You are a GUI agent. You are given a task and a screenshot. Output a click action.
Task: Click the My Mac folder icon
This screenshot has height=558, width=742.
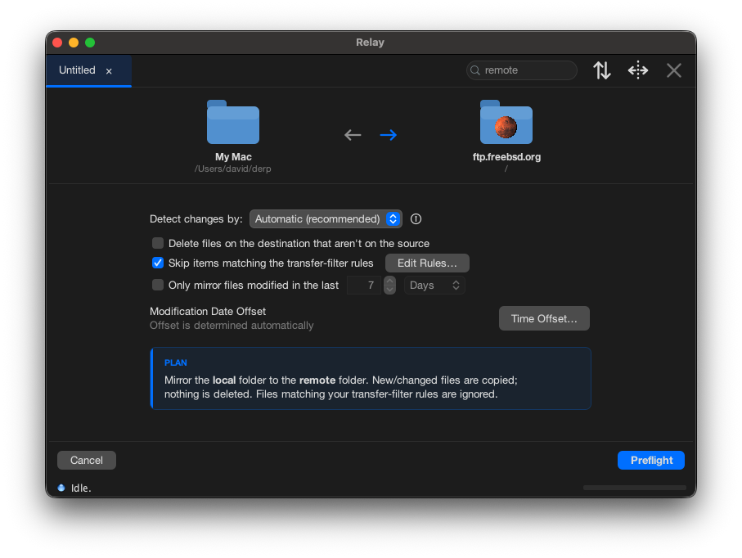(x=233, y=122)
